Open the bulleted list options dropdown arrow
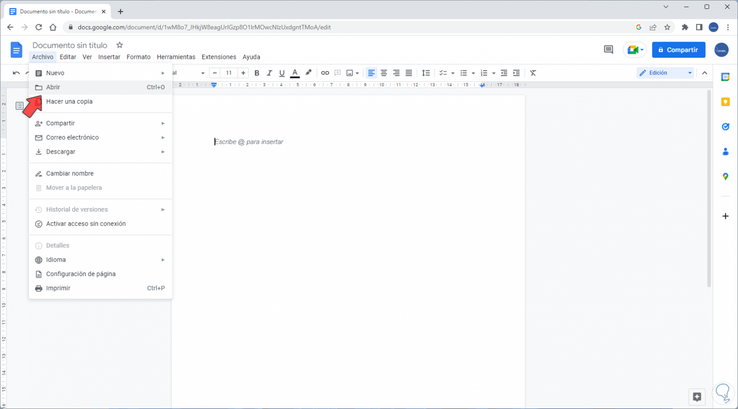738x409 pixels. (x=473, y=73)
